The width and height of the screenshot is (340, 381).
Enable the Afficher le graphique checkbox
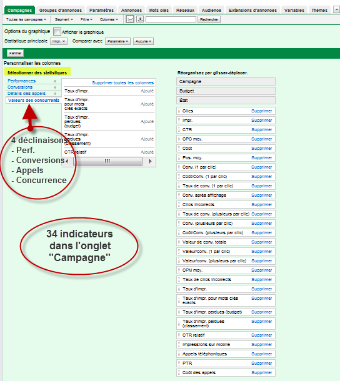(57, 32)
